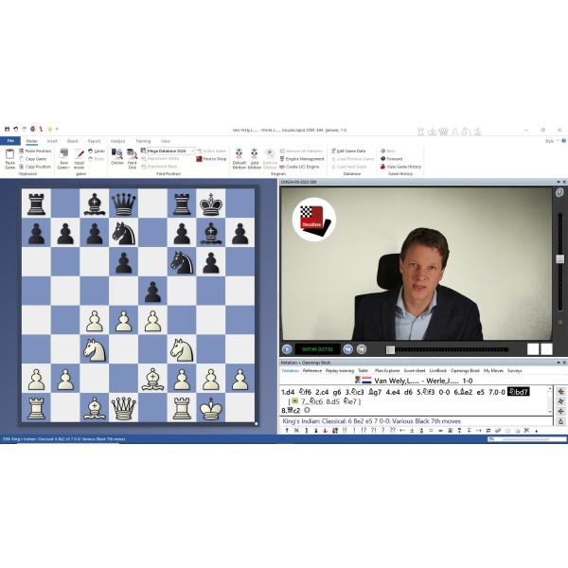Click the blue help icon beside Style
The image size is (568, 568).
[x=564, y=141]
